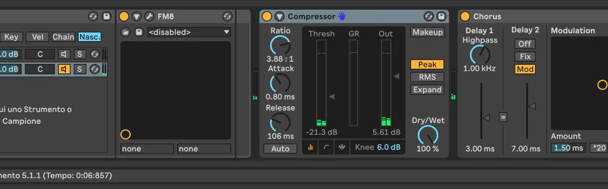Viewport: 608px width, 189px height.
Task: Click the second chain's hot-swap icon
Action: [95, 69]
